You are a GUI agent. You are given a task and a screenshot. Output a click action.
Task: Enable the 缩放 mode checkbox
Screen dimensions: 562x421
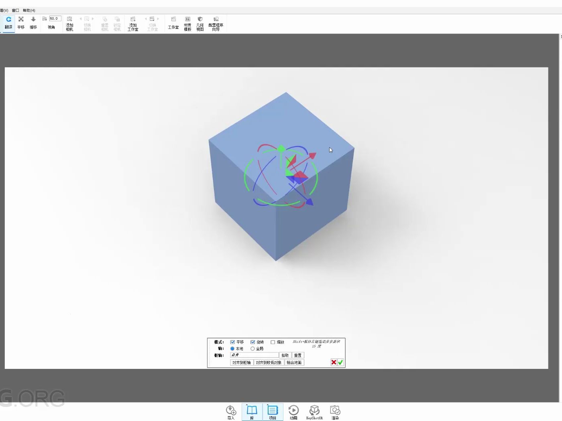tap(273, 342)
